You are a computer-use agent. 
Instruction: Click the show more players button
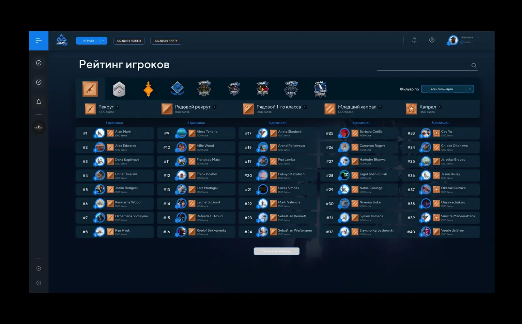pyautogui.click(x=277, y=251)
